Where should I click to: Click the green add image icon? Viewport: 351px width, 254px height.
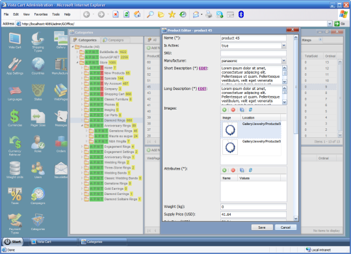point(224,110)
